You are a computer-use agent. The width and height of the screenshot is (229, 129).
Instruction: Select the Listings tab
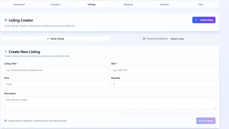pos(92,4)
